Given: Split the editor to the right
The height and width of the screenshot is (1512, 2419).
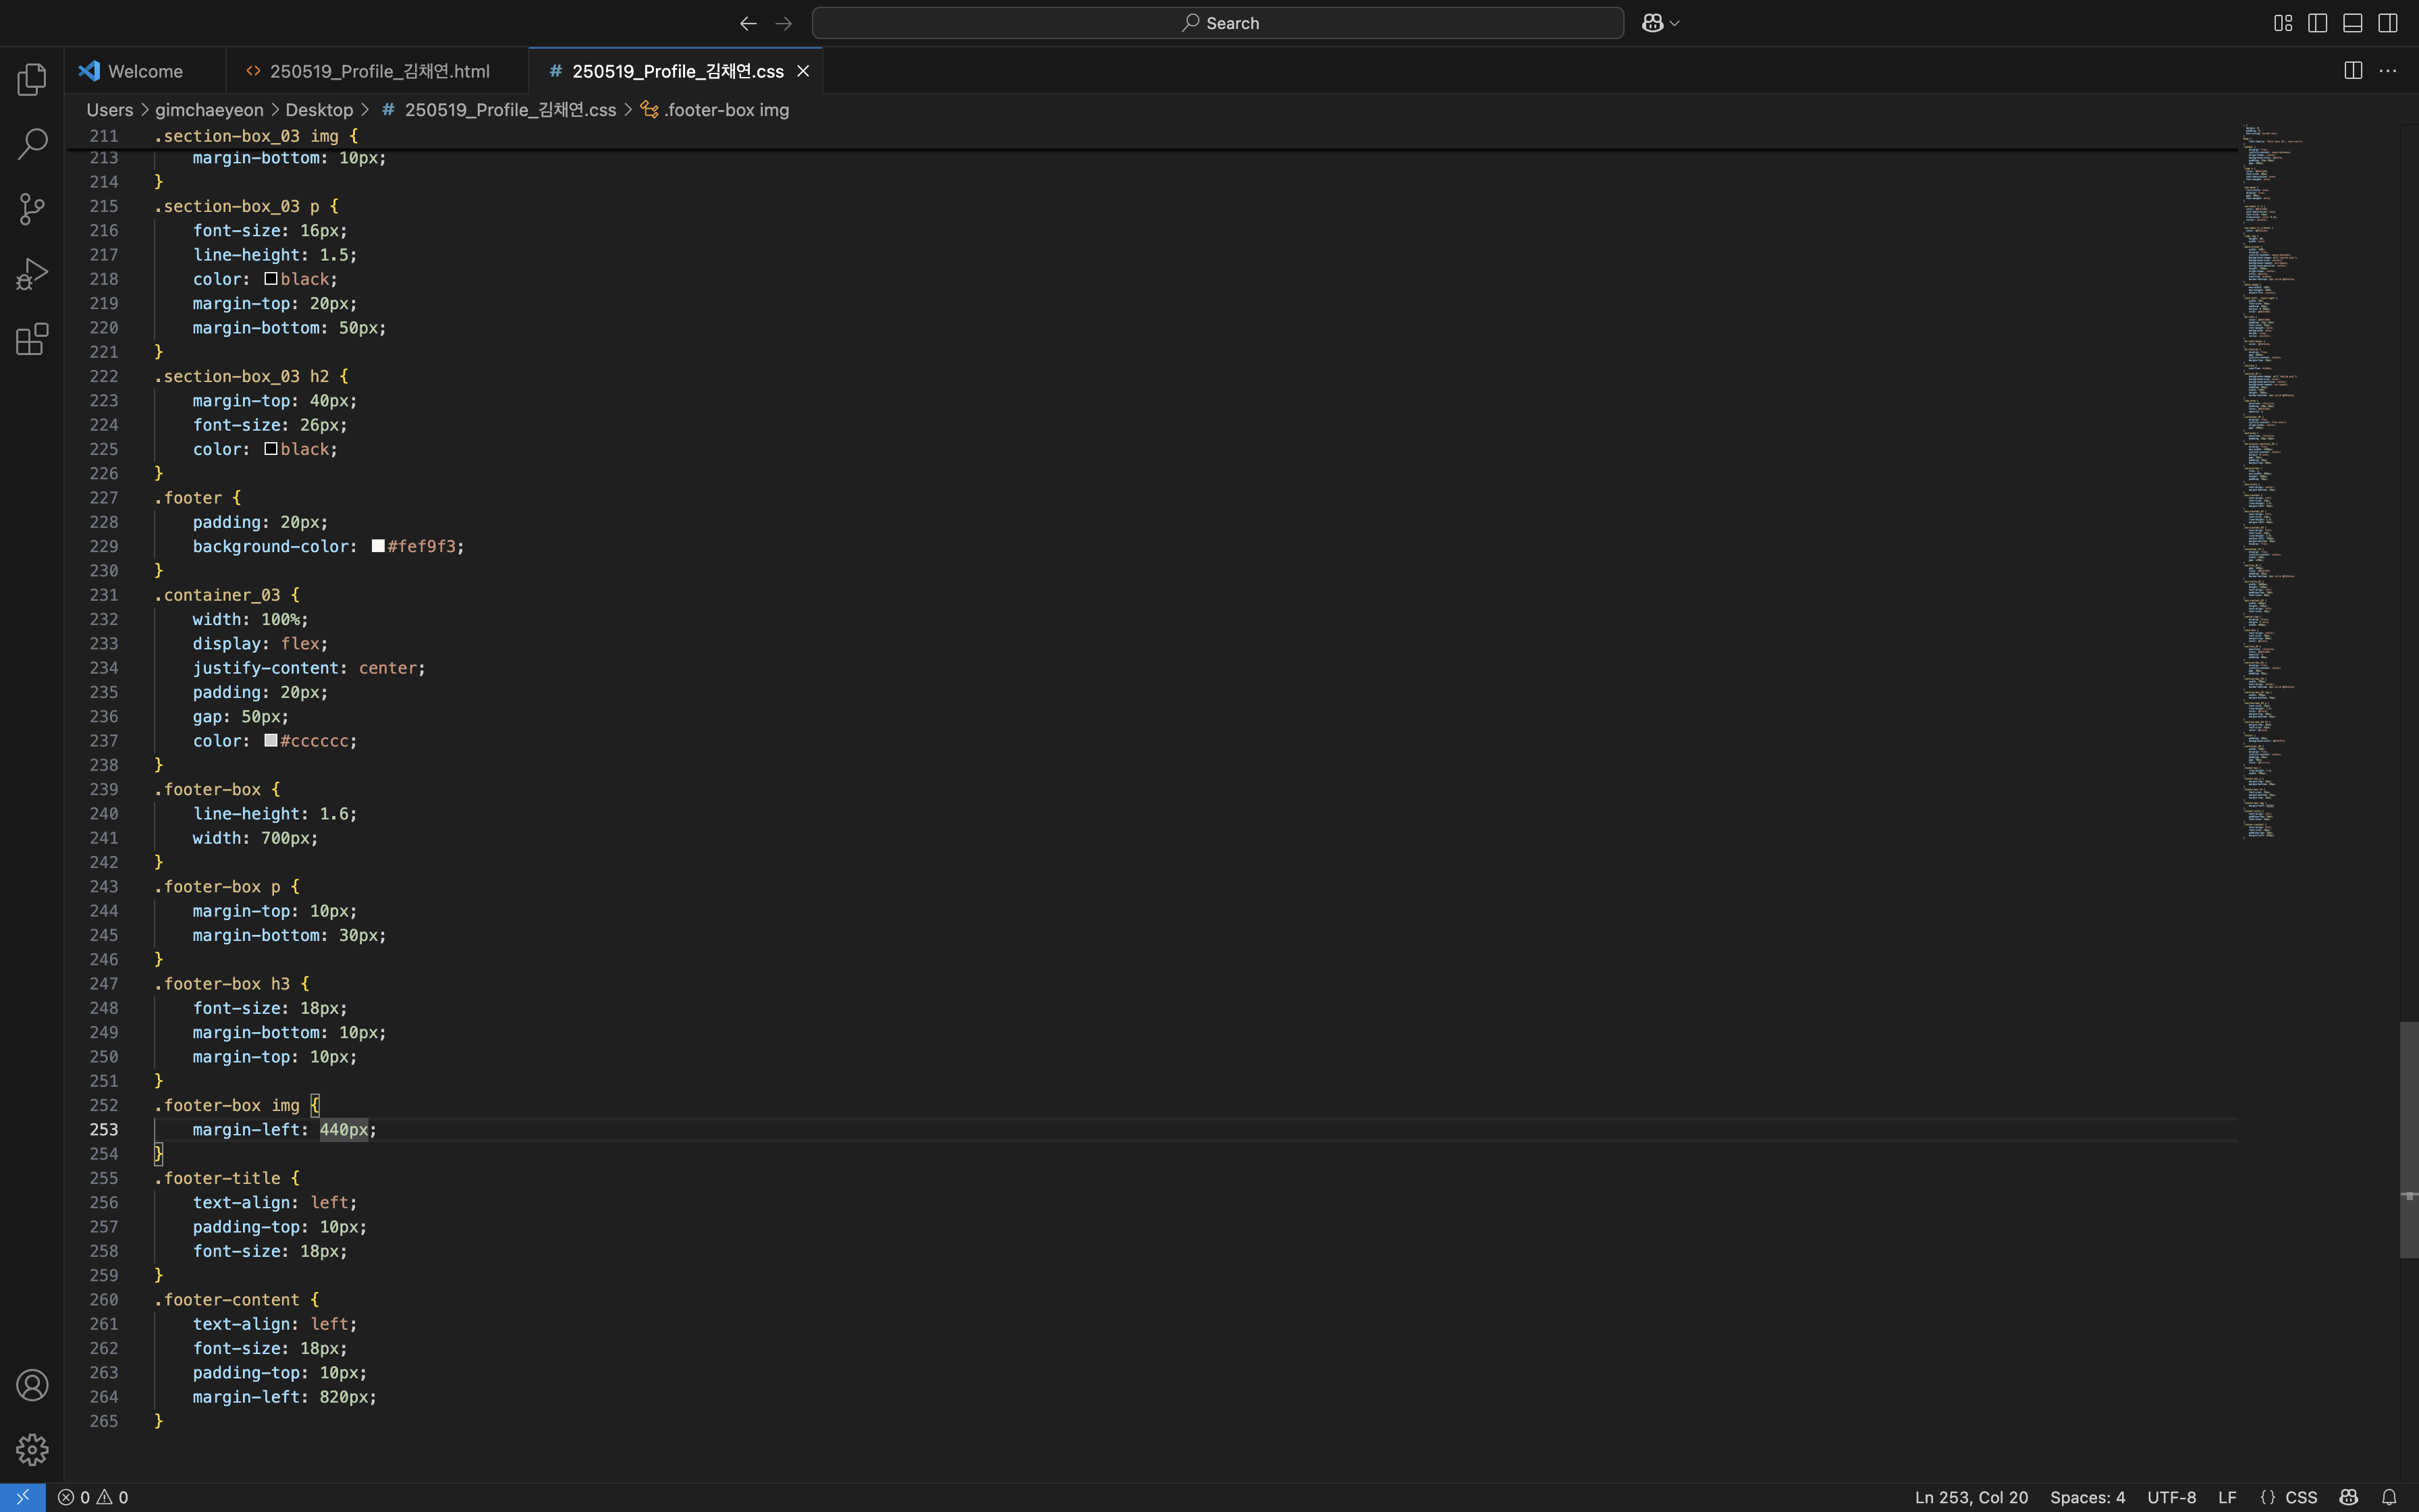Looking at the screenshot, I should point(2353,71).
